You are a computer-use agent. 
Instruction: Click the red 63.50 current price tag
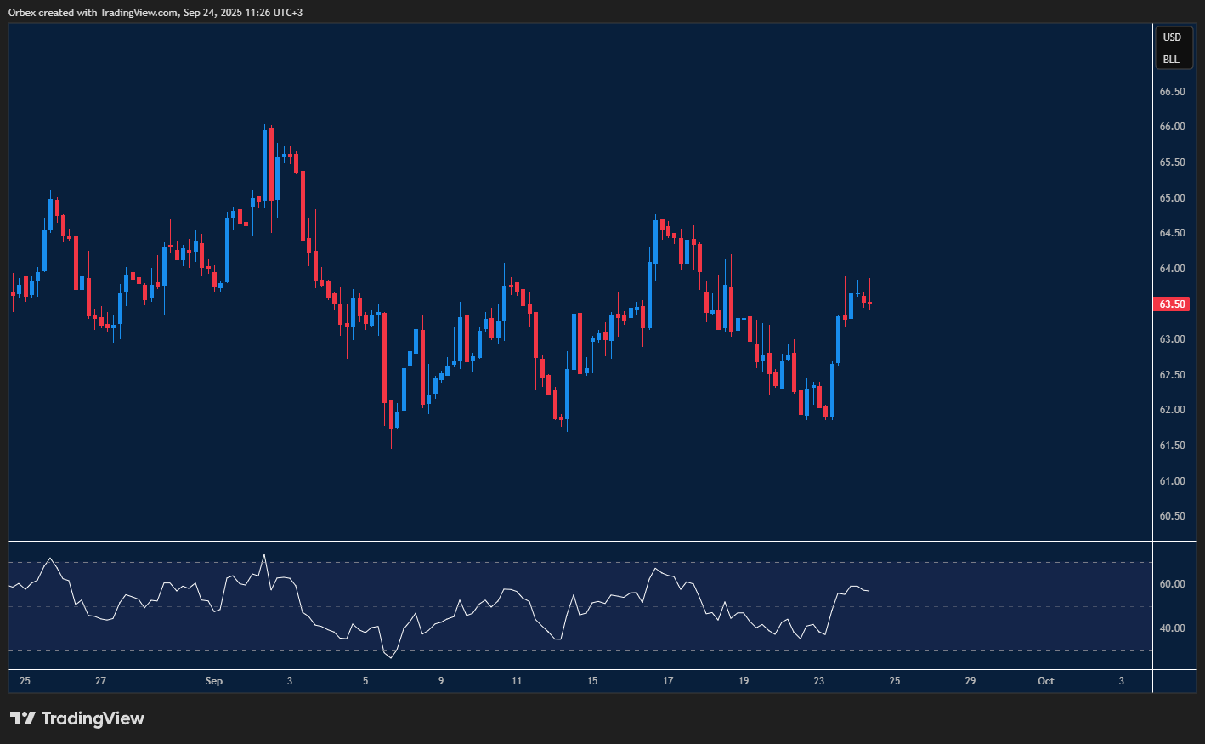1172,304
